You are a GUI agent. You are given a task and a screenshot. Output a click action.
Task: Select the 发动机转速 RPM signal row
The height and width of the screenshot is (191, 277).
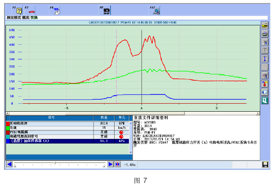pos(67,123)
